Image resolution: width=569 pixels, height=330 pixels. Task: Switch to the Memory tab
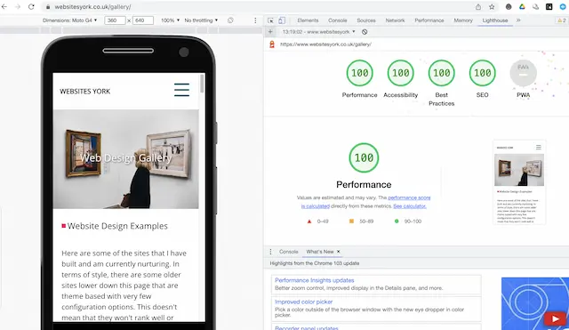click(x=463, y=20)
